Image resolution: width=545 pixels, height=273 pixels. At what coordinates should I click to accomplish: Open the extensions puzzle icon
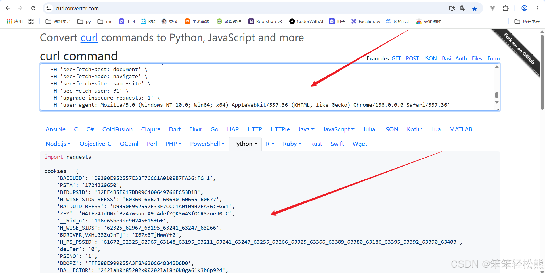(506, 8)
